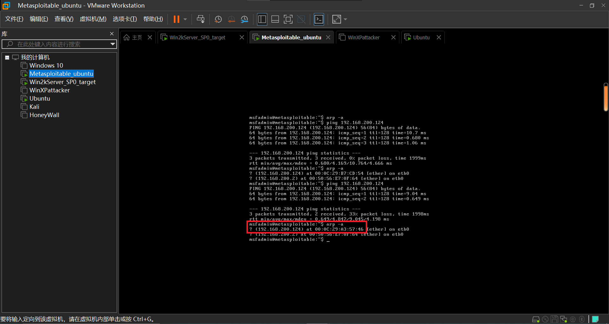Click the network adapter status icon
The image size is (609, 324).
(x=564, y=319)
